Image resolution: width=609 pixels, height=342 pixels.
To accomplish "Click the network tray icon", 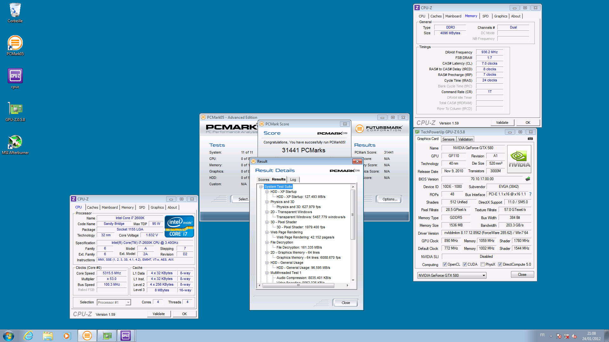I will (x=566, y=336).
